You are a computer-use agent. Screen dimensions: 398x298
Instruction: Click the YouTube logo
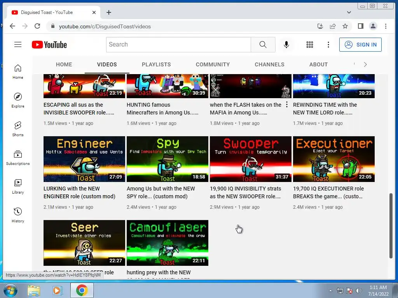coord(49,45)
